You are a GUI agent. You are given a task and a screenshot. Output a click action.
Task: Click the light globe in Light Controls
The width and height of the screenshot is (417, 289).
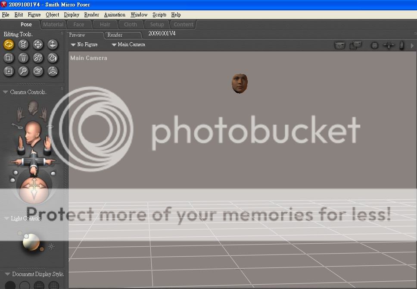click(31, 242)
